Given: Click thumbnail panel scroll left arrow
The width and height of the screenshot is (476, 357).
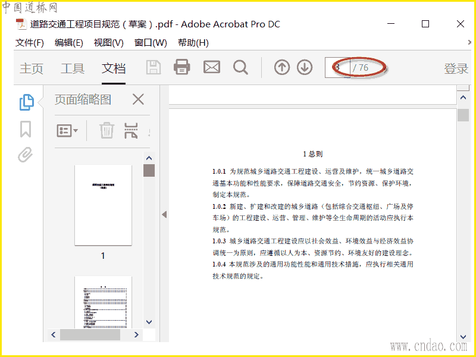Looking at the screenshot, I should [54, 334].
